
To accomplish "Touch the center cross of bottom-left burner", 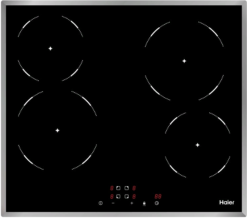I will tap(57, 130).
